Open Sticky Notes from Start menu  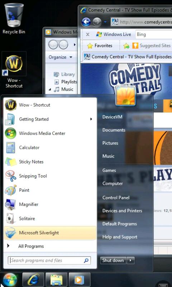tap(50, 162)
